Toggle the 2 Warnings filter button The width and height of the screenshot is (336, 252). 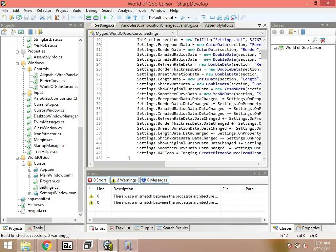[x=124, y=180]
